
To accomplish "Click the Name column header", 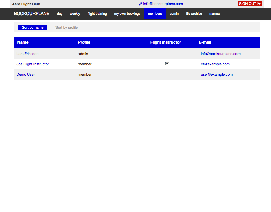I will tap(23, 42).
